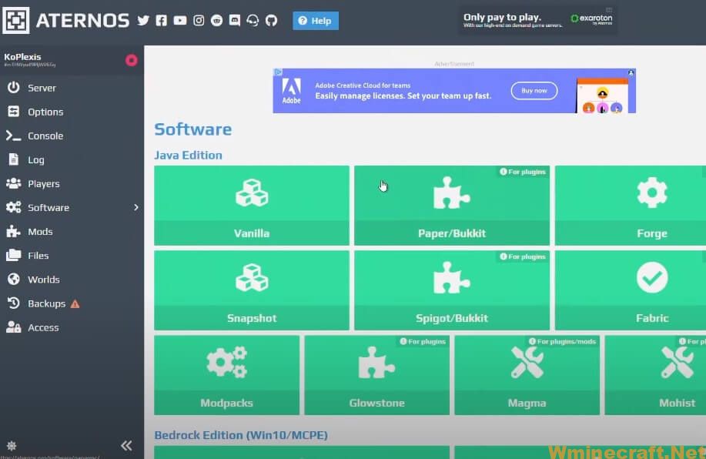Select Modpacks tile
This screenshot has width=706, height=459.
pos(226,375)
